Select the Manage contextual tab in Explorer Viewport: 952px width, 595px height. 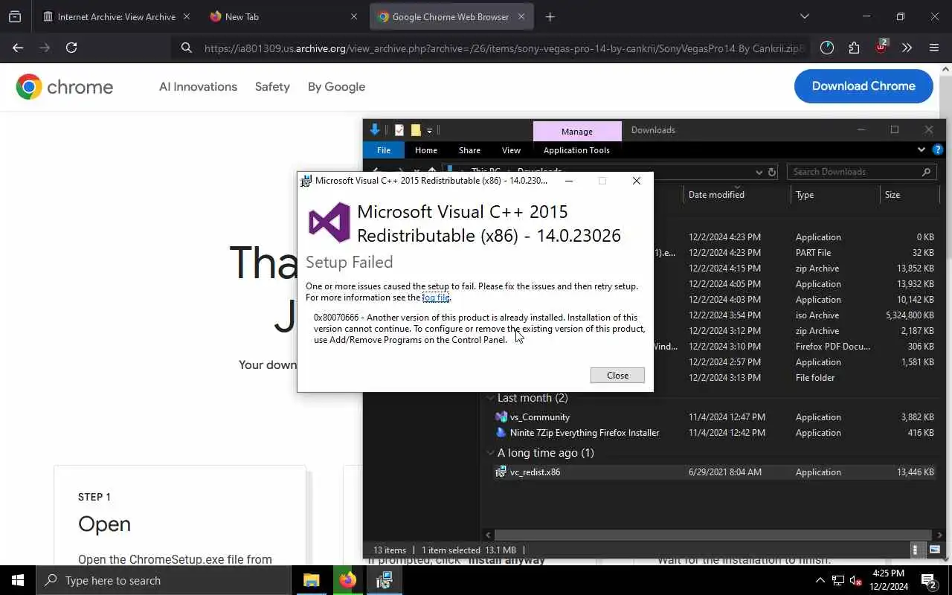[x=577, y=131]
